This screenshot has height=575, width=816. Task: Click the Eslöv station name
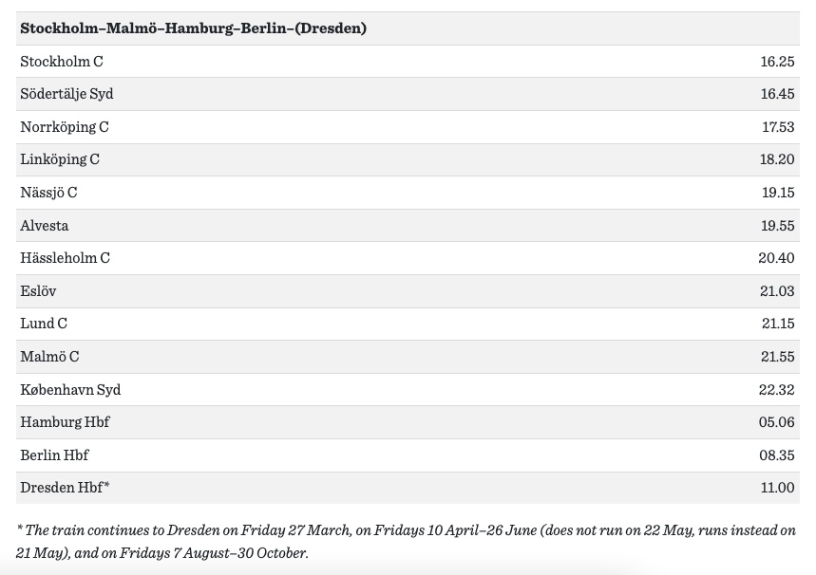coord(38,290)
